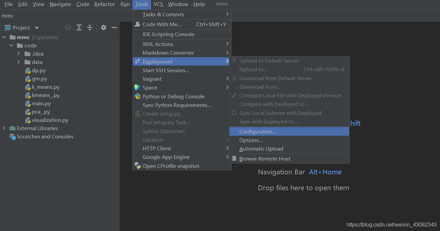Select the Deployment menu entry

pyautogui.click(x=182, y=62)
